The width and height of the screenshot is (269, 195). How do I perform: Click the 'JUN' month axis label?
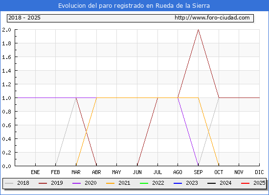(137, 172)
